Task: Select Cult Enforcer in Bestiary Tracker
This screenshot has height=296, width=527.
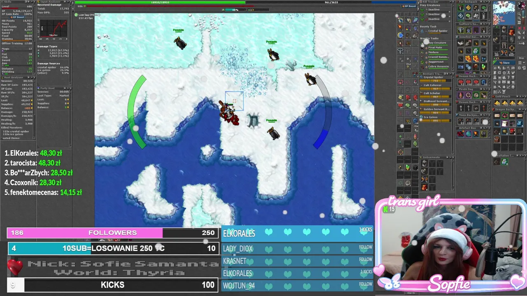Action: click(433, 85)
